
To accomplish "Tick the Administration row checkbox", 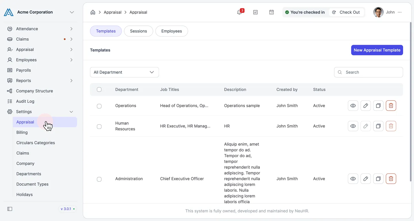I will (99, 179).
